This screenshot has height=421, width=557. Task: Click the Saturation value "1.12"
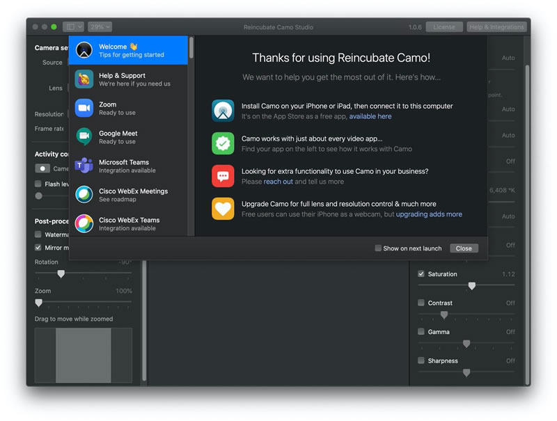pyautogui.click(x=508, y=274)
